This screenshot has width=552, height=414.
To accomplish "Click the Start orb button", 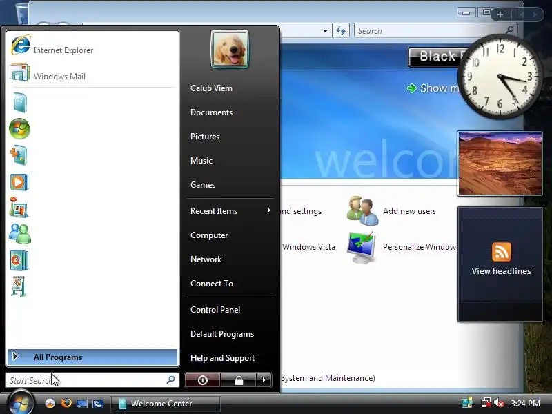I will (x=21, y=402).
